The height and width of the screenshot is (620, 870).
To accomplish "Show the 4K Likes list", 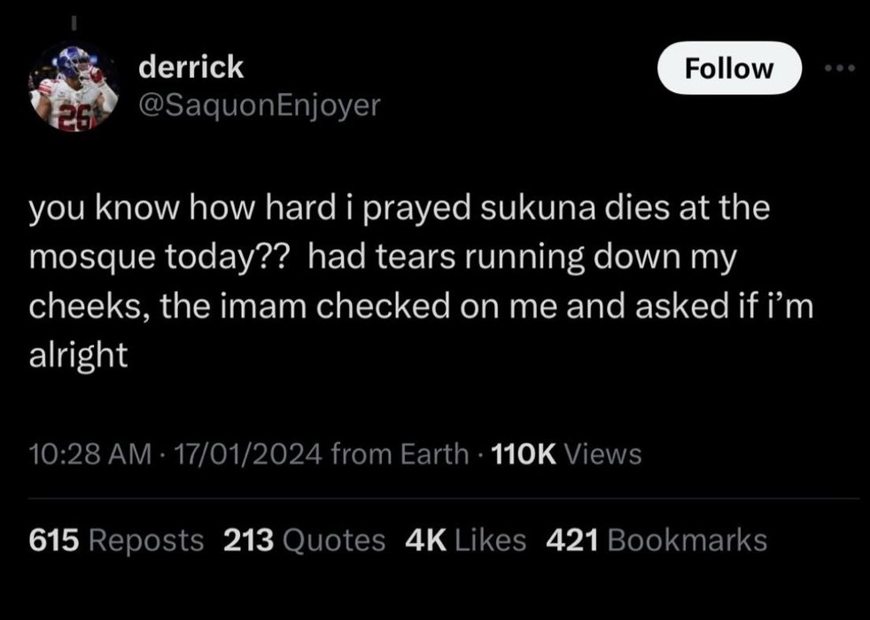I will tap(464, 539).
